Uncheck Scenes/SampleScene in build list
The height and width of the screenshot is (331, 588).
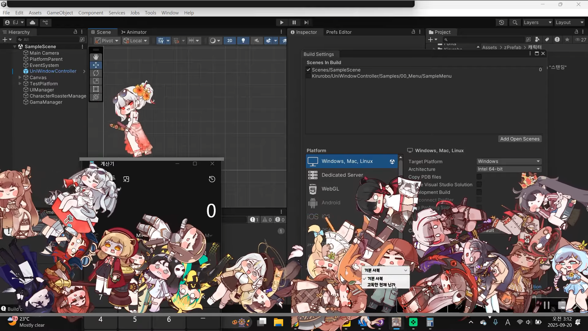click(x=308, y=70)
